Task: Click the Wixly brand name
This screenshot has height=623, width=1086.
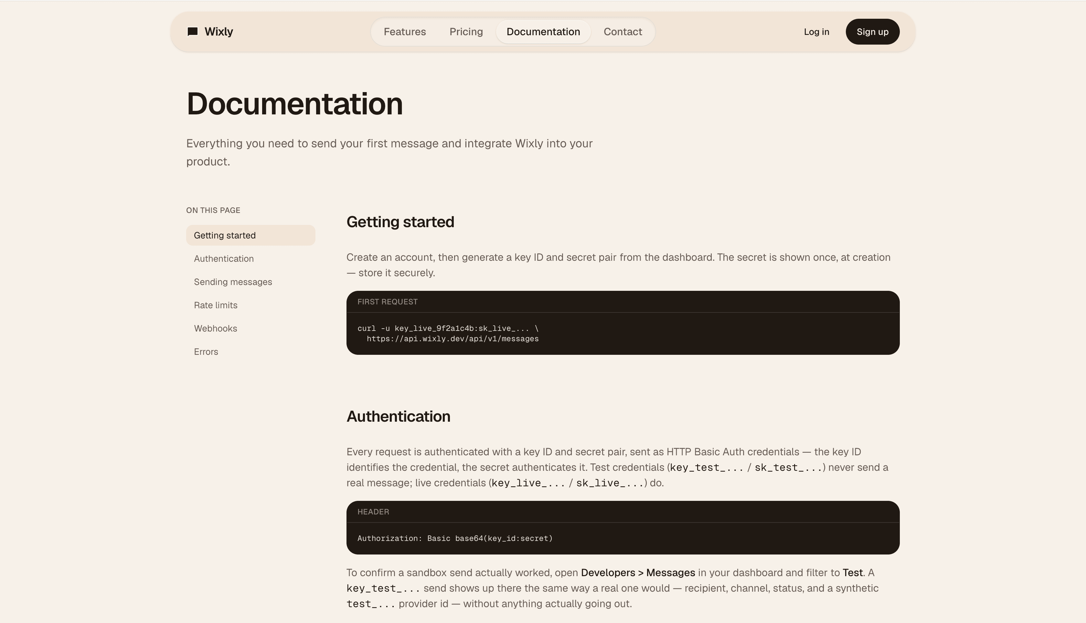Action: [219, 32]
